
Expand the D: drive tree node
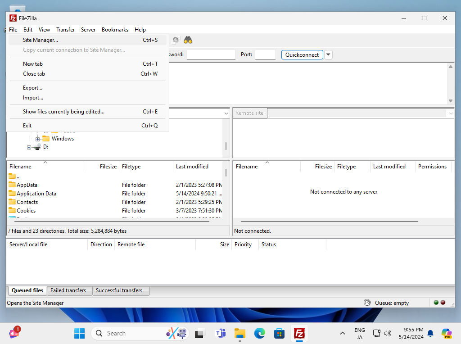[x=29, y=147]
